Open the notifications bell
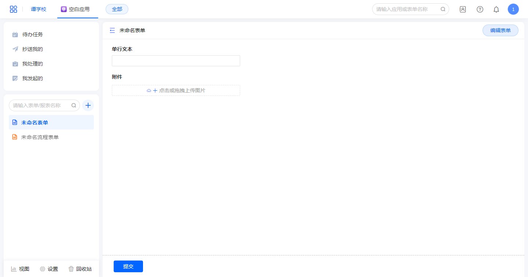 (x=496, y=10)
